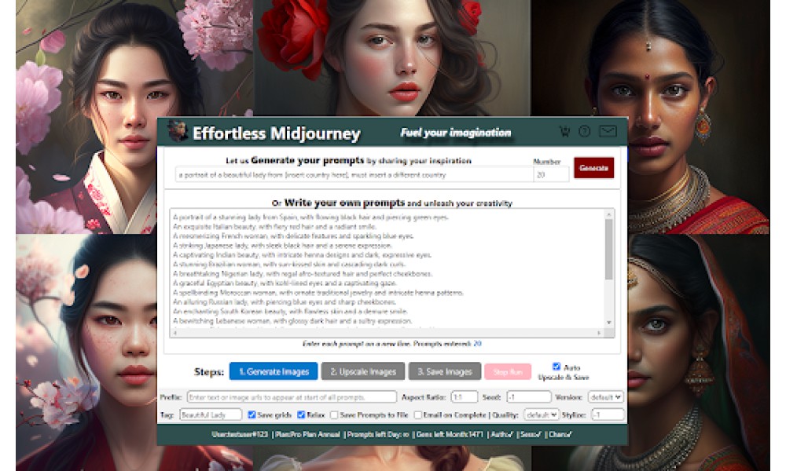Click the dark red Generate button
The image size is (786, 471).
point(593,168)
